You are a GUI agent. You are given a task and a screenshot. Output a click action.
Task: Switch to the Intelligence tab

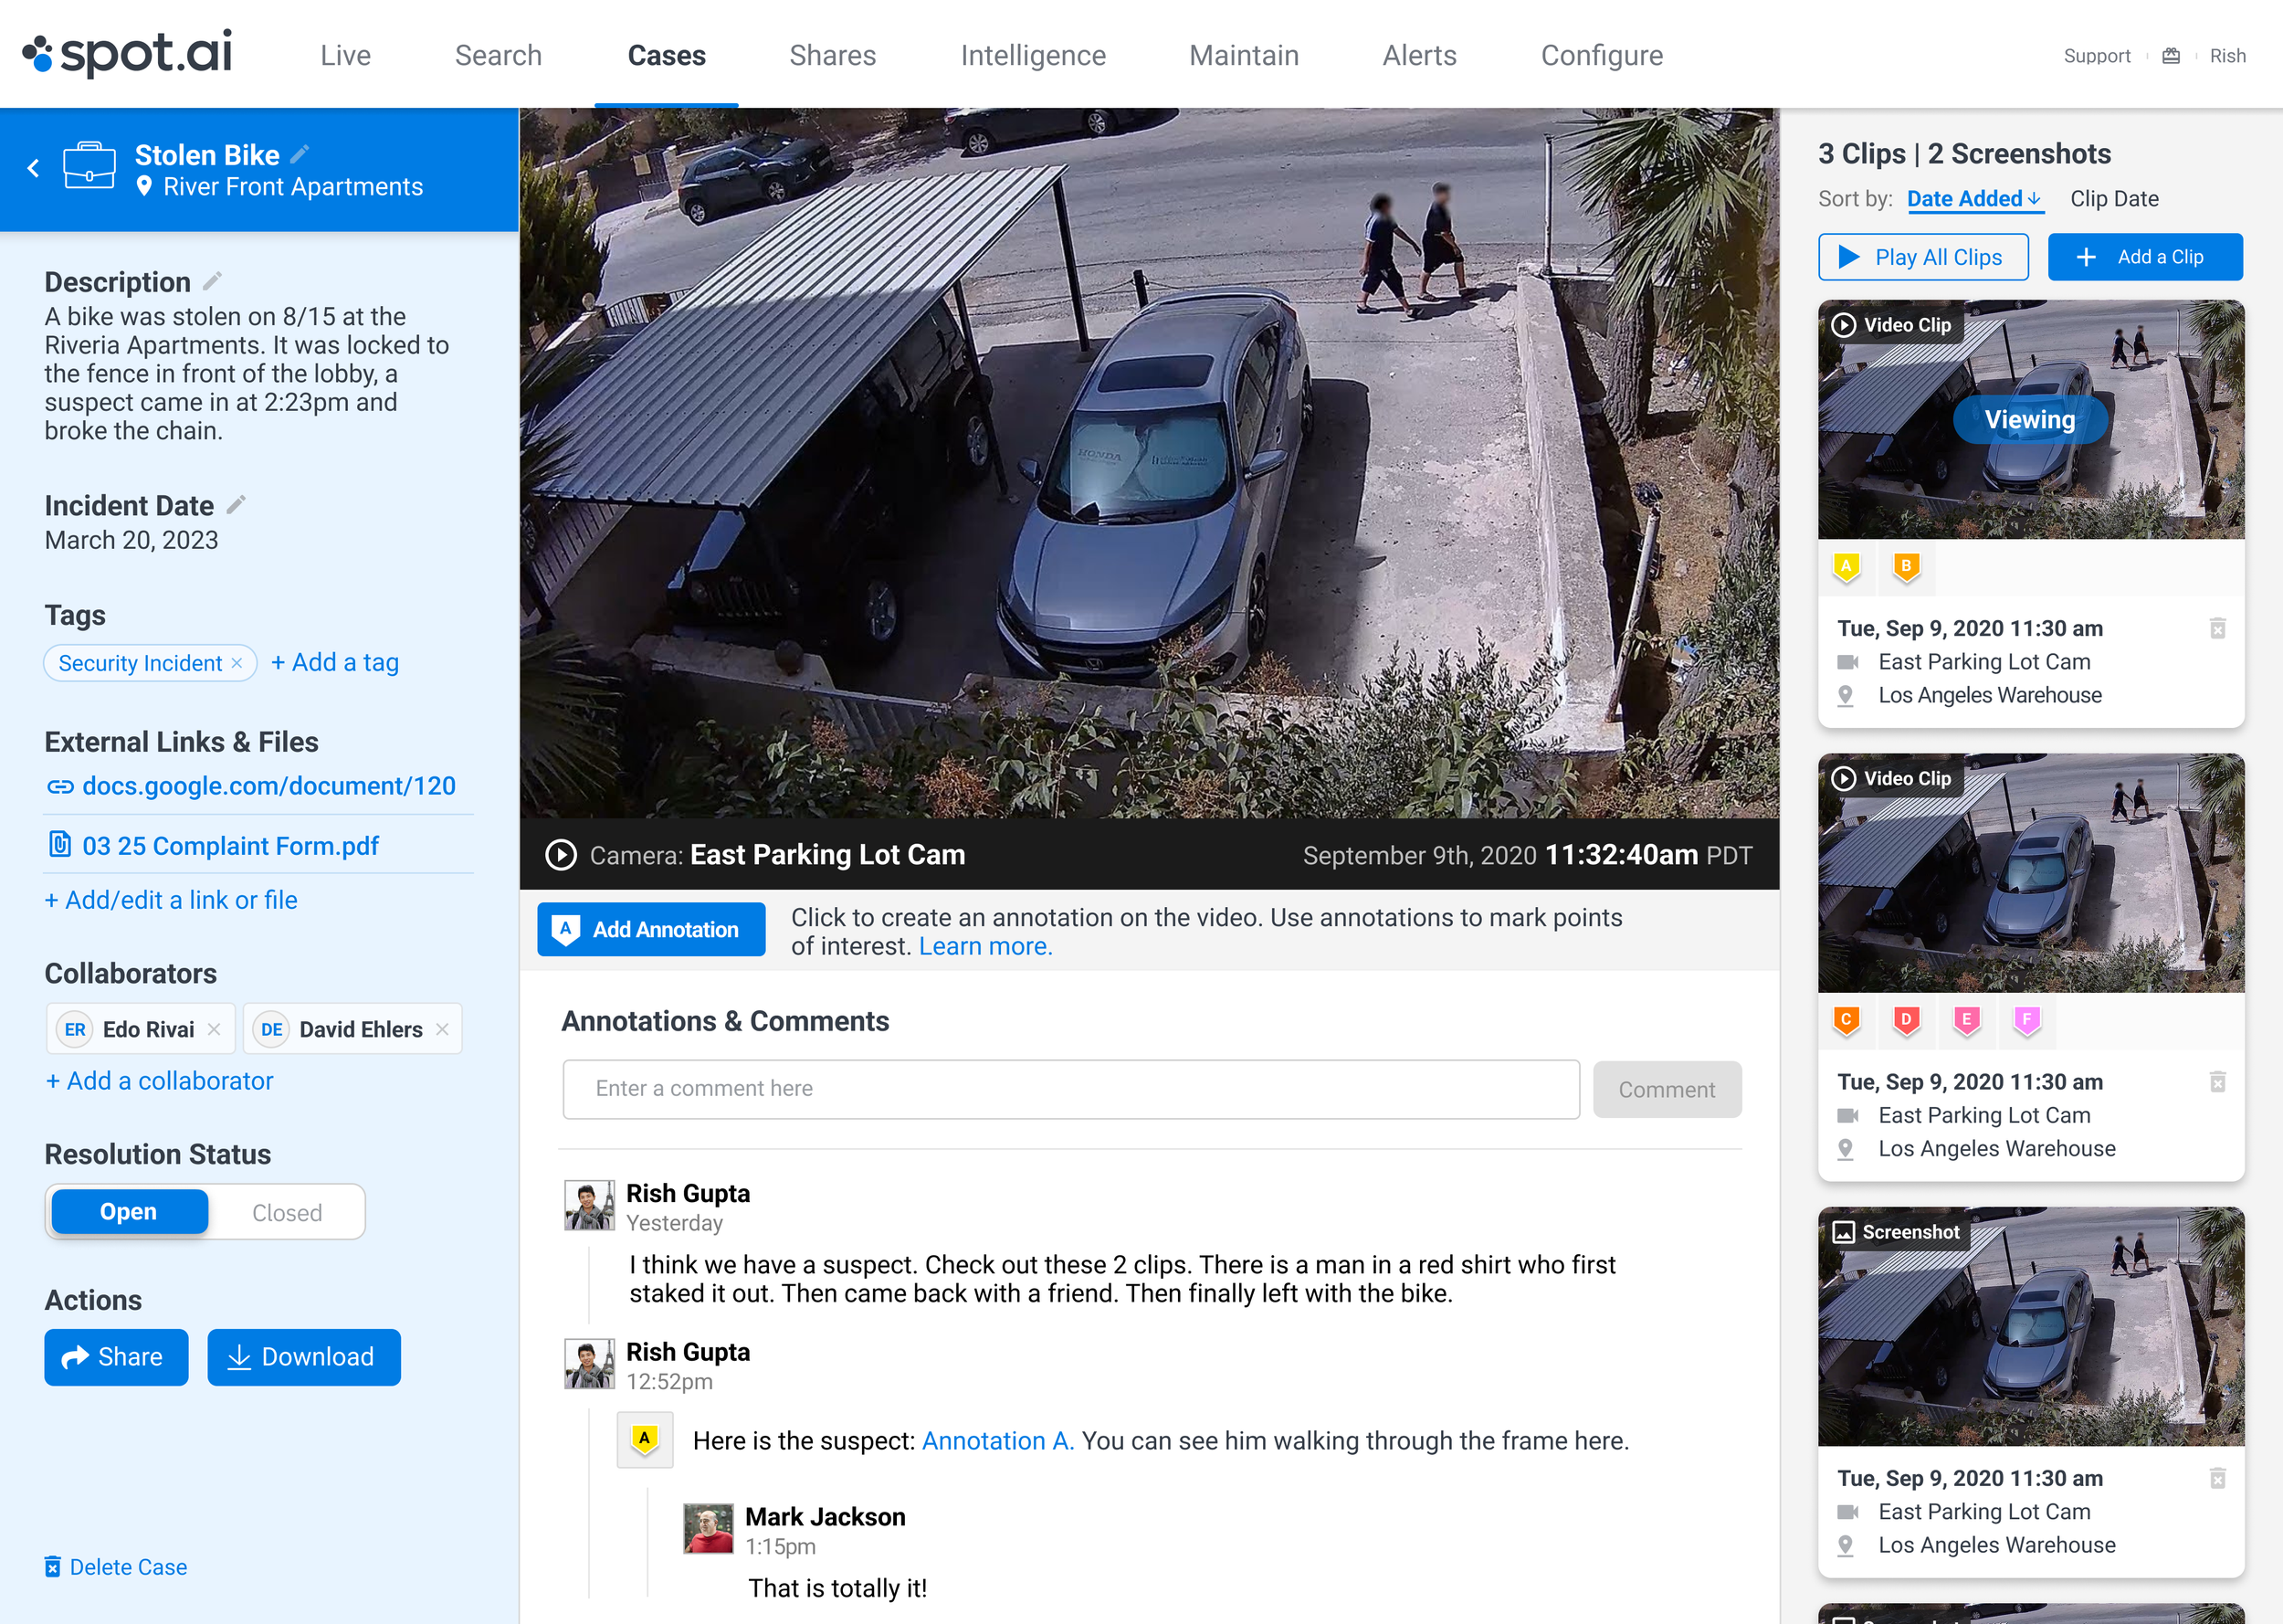click(x=1033, y=55)
